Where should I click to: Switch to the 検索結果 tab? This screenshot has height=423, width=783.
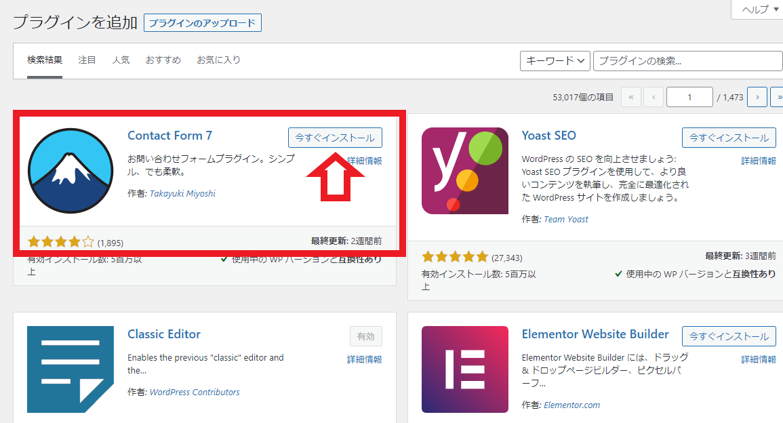(x=45, y=60)
